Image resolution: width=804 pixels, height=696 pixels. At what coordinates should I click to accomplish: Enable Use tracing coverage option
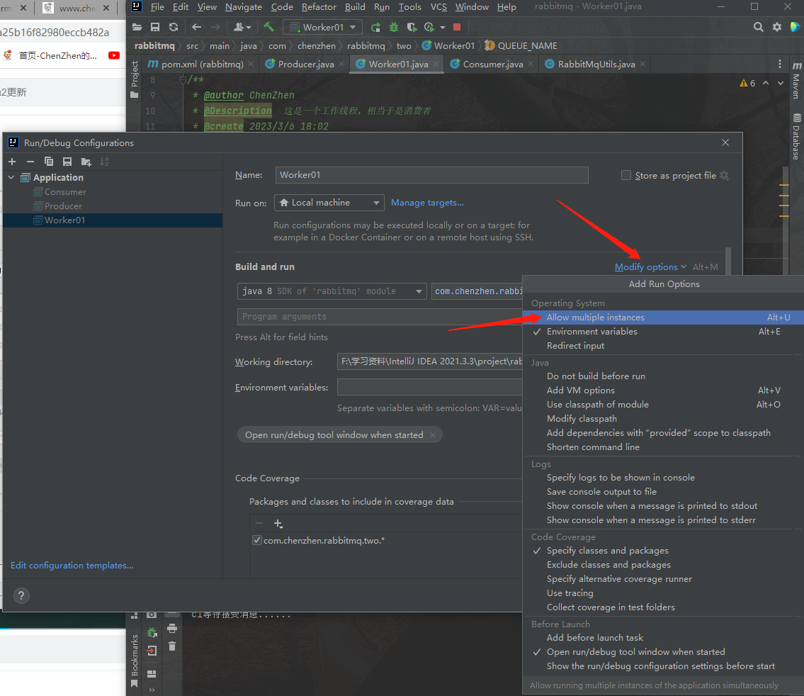(x=663, y=593)
